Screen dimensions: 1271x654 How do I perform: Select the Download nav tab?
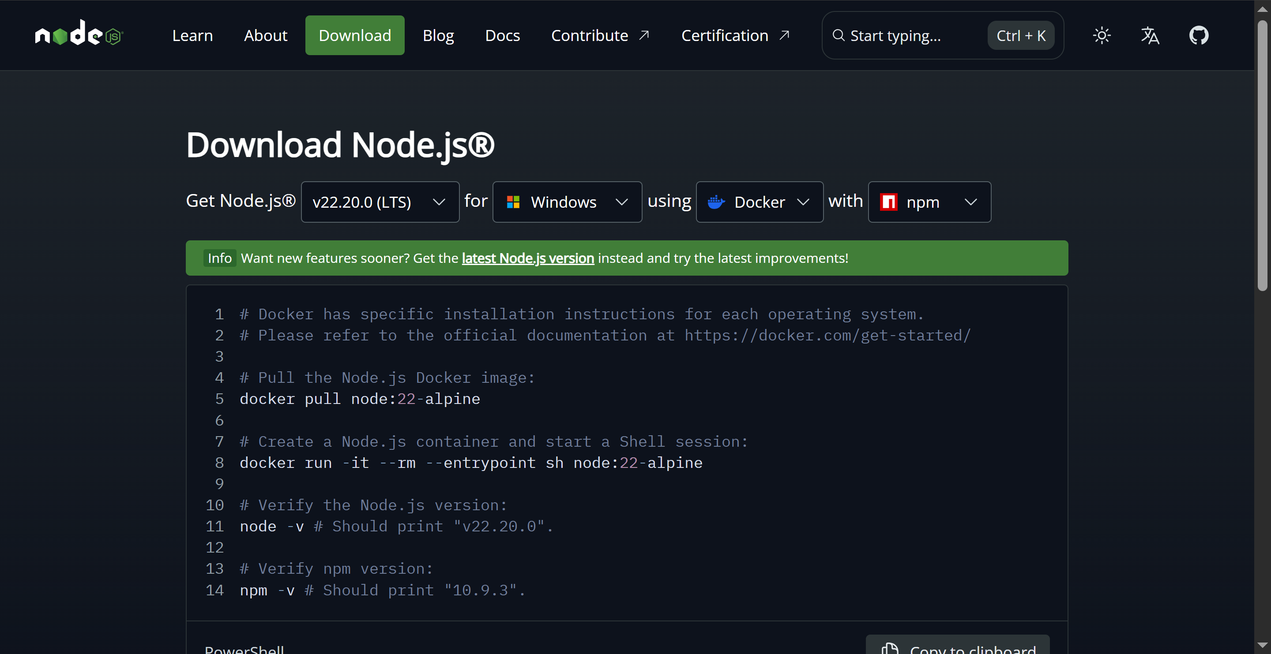click(x=355, y=36)
